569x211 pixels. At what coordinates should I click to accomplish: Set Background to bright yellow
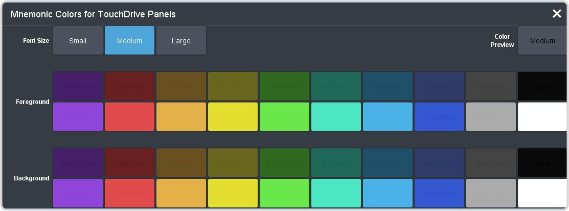[x=233, y=193]
